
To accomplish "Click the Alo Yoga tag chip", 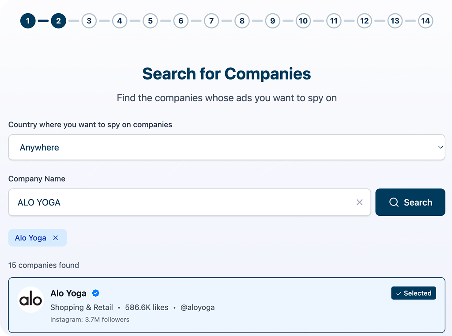I will (x=30, y=238).
